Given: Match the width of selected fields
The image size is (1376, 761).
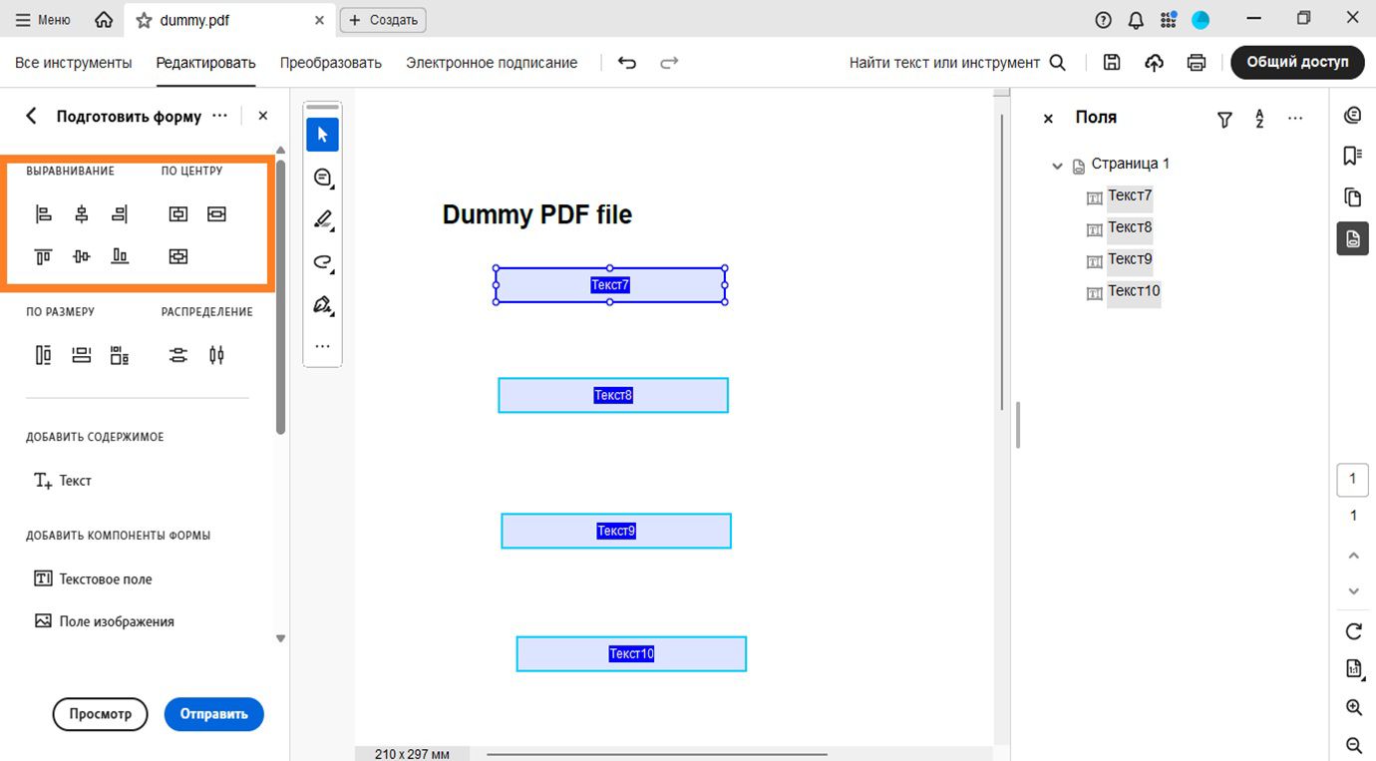Looking at the screenshot, I should point(82,355).
